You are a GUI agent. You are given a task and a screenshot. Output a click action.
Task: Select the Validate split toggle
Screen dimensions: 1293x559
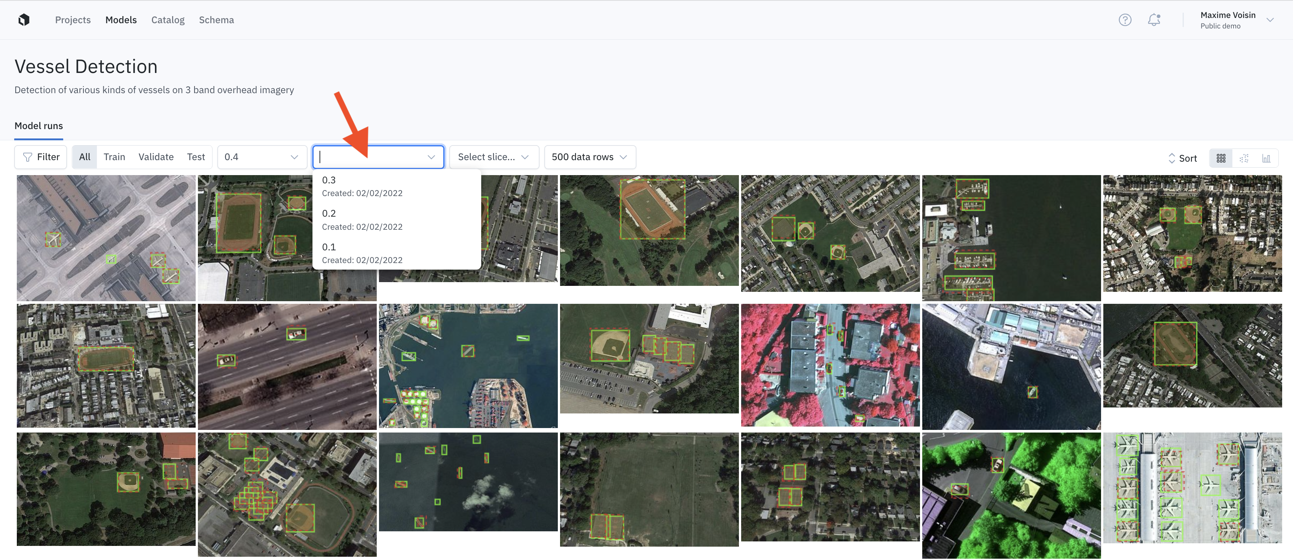tap(156, 157)
